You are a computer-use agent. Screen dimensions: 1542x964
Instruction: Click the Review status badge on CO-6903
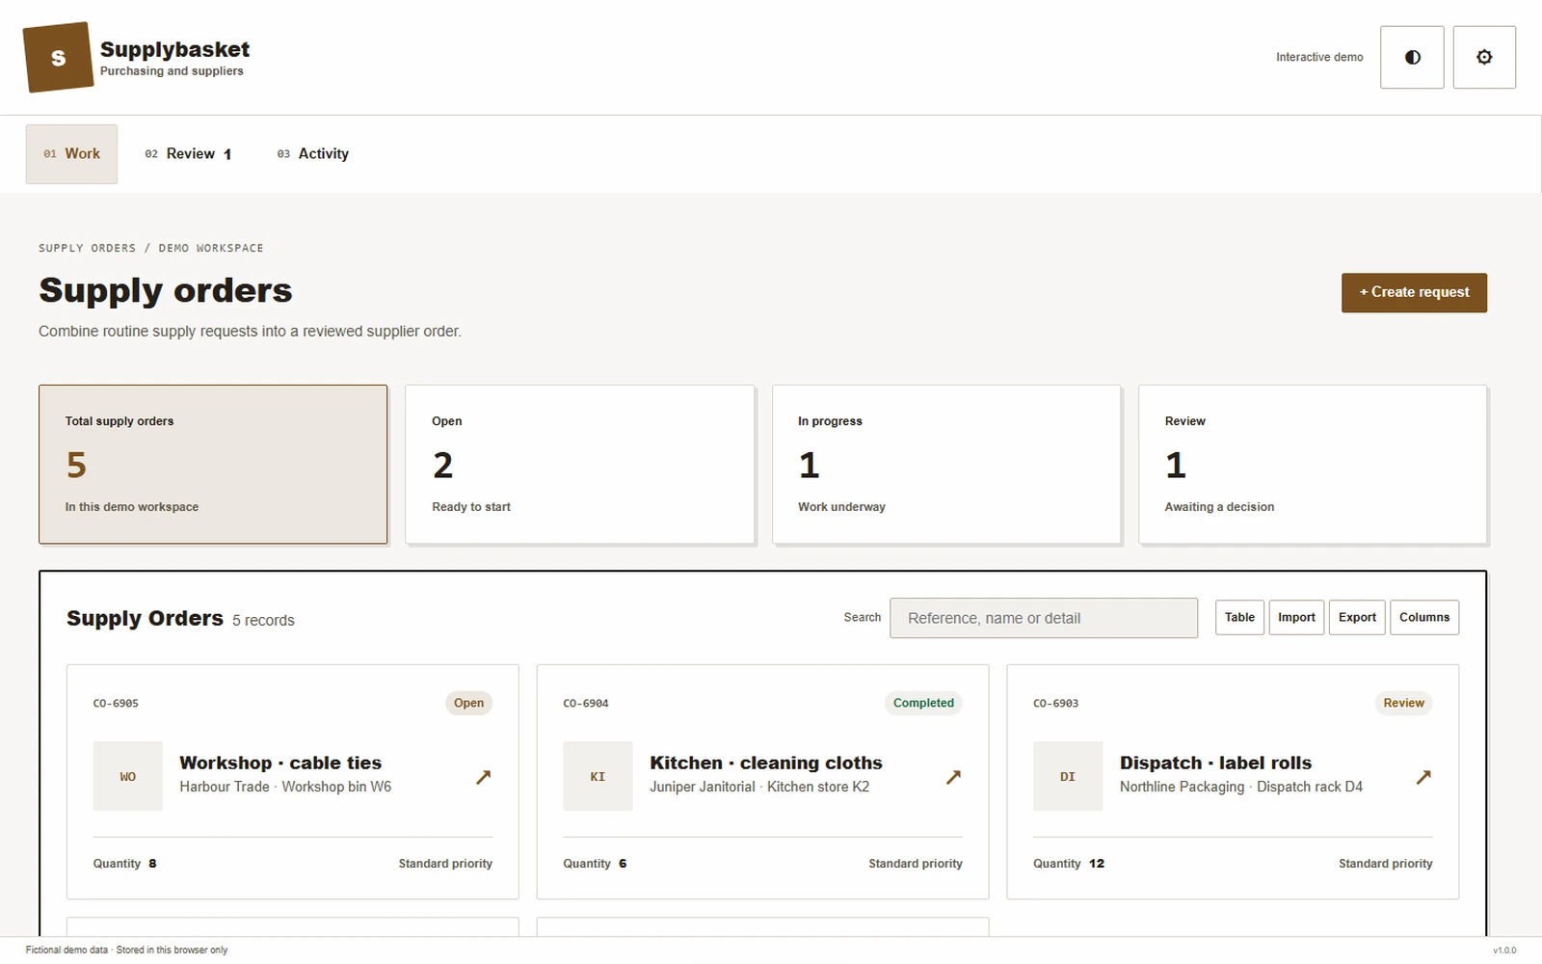tap(1403, 703)
